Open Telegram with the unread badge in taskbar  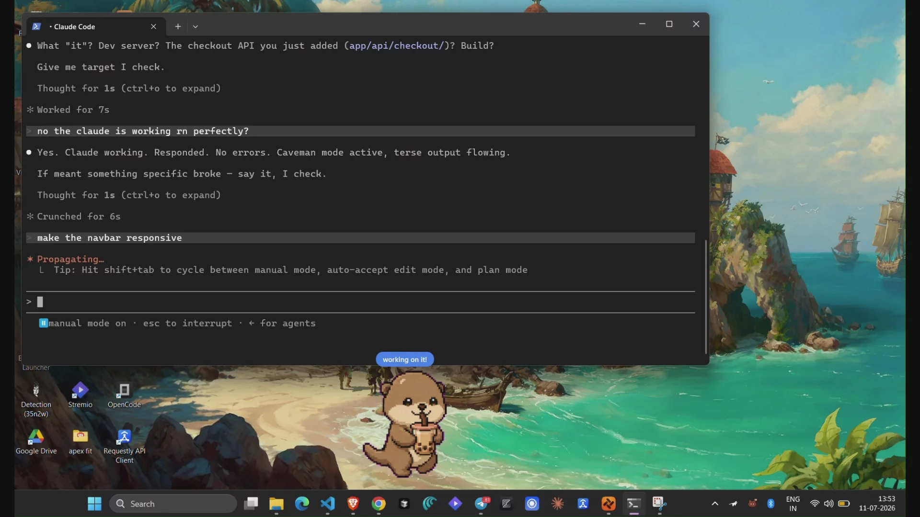[x=481, y=504]
